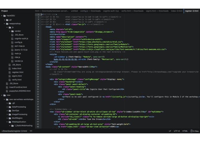This screenshot has width=200, height=142.
Task: Open the cognito-auth-3.js tab
Action: point(111,11)
